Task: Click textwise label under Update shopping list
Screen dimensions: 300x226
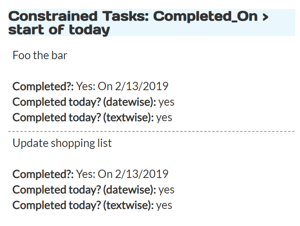Action: point(83,205)
